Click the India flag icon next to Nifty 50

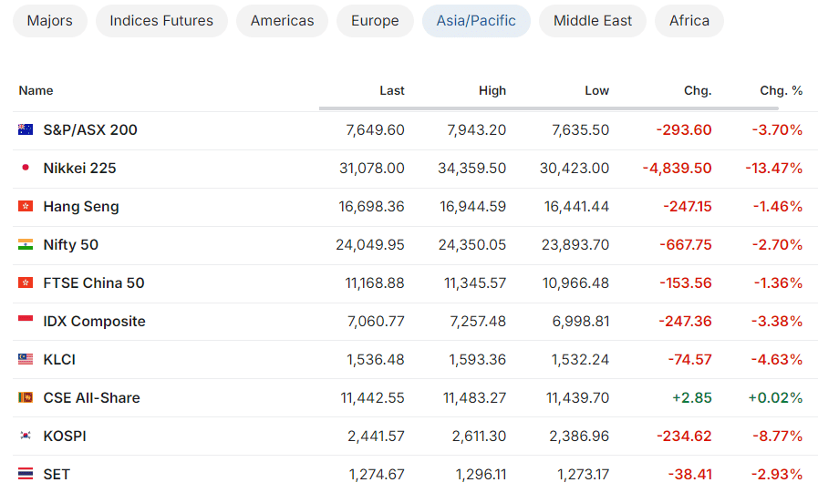point(26,244)
